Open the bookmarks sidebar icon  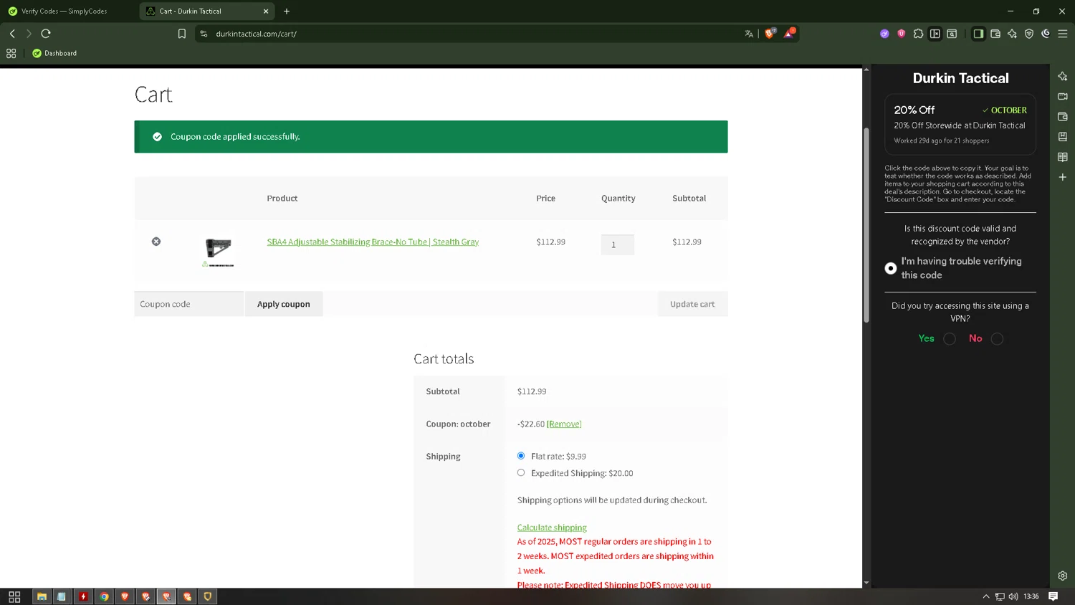pos(1063,137)
